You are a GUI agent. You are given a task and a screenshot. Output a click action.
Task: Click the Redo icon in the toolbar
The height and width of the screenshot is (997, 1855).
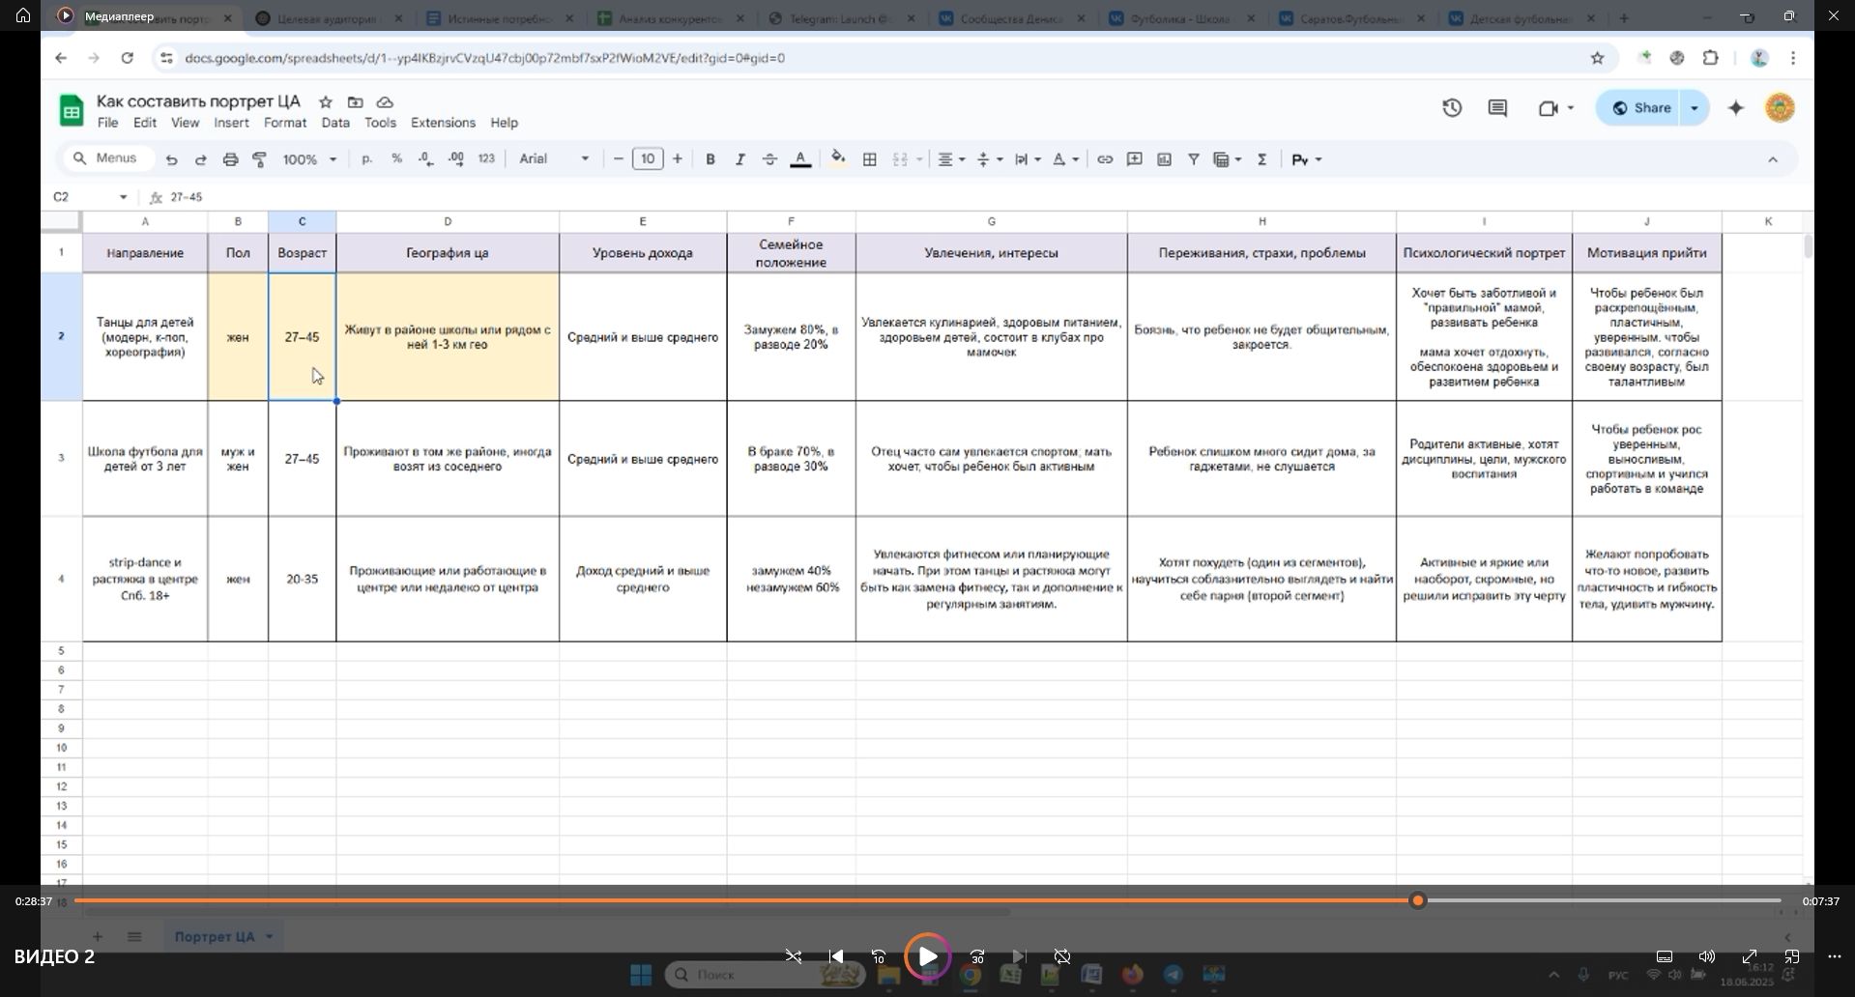[x=201, y=159]
